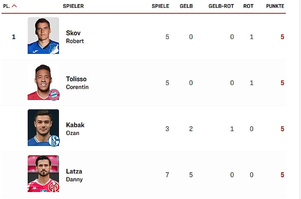Open Ozan Kabak's player photo

coord(43,127)
